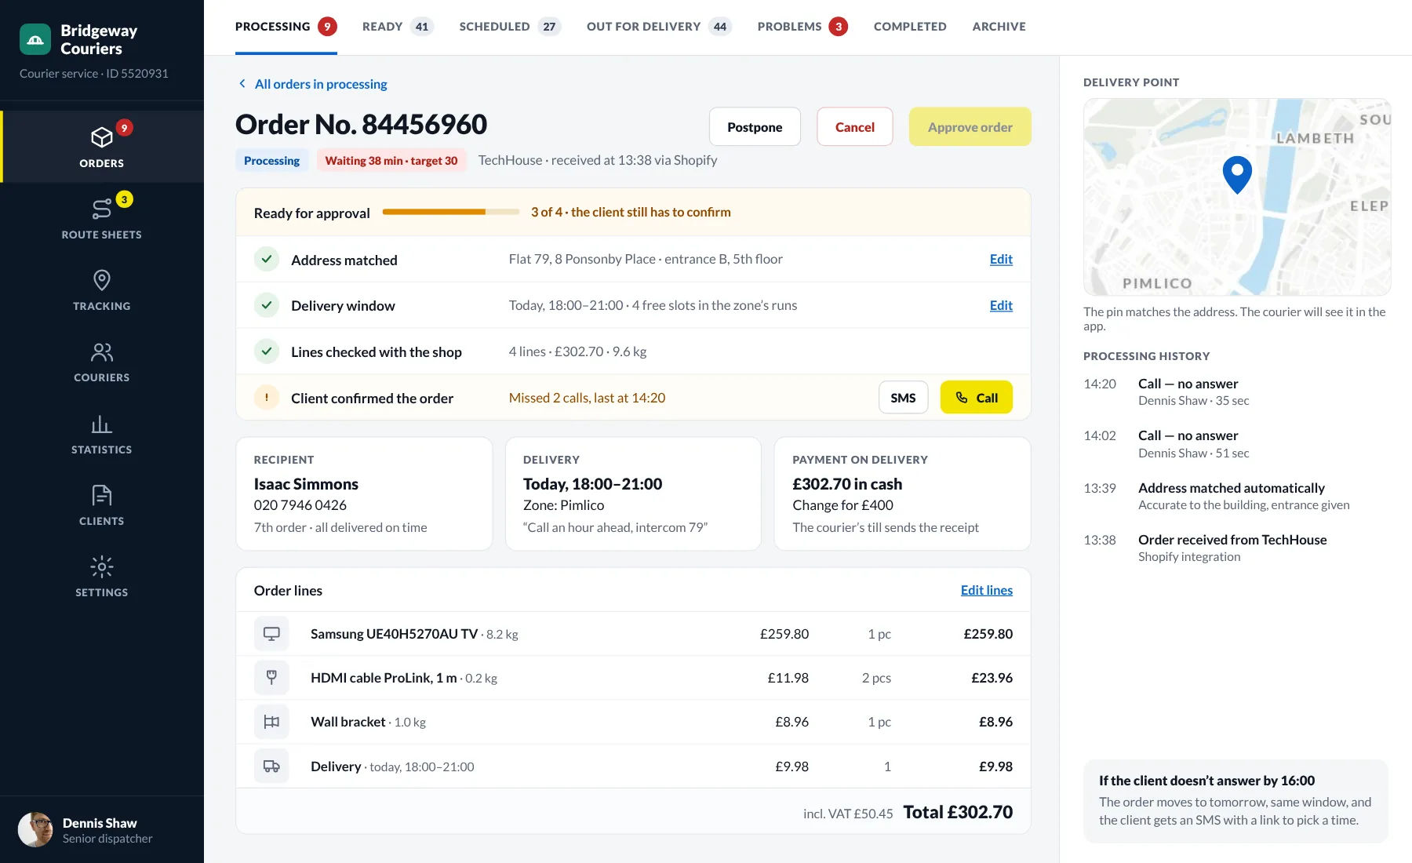Click the warning icon beside Client confirmed
This screenshot has width=1412, height=863.
[x=267, y=398]
